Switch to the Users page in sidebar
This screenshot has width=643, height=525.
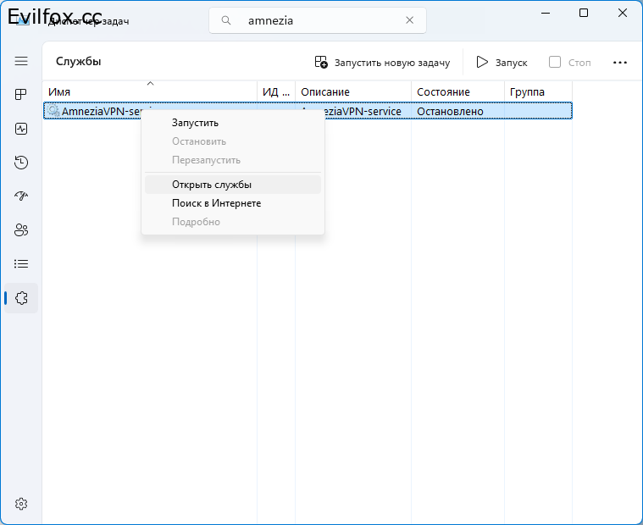(21, 230)
